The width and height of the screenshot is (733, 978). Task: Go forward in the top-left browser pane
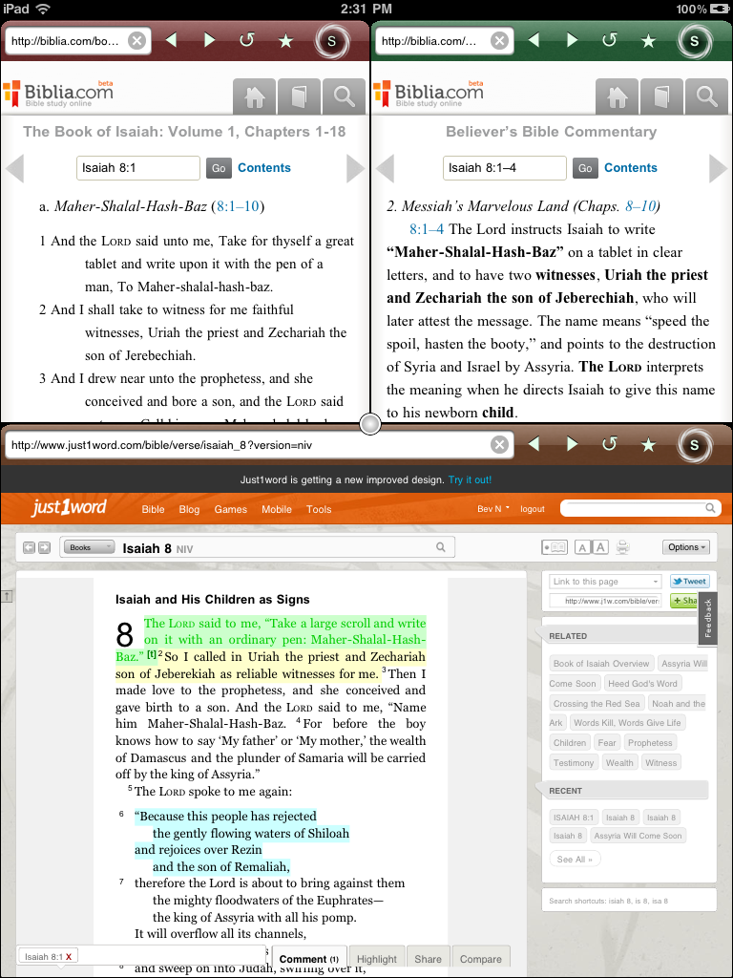[209, 40]
